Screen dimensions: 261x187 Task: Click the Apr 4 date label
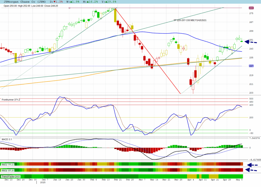tap(191, 180)
